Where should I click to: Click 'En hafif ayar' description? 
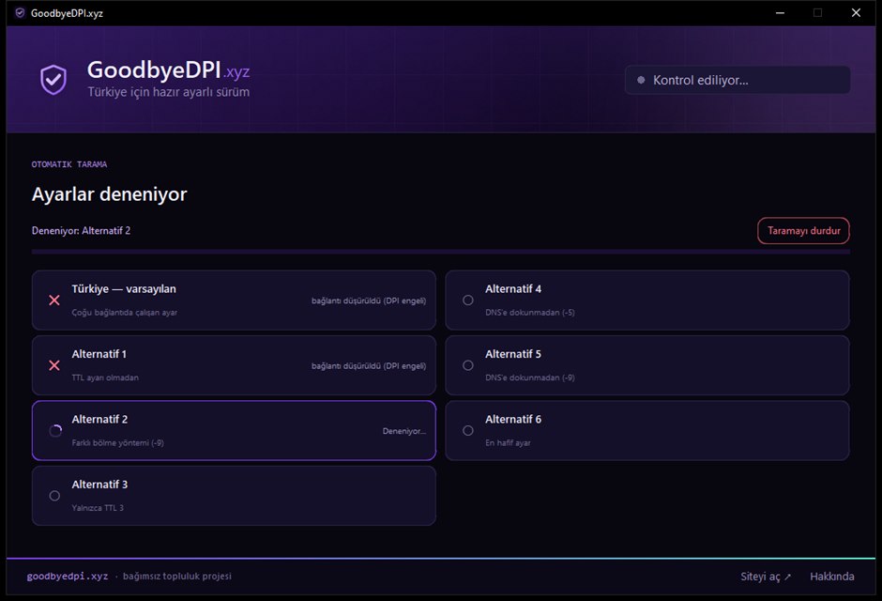point(508,443)
